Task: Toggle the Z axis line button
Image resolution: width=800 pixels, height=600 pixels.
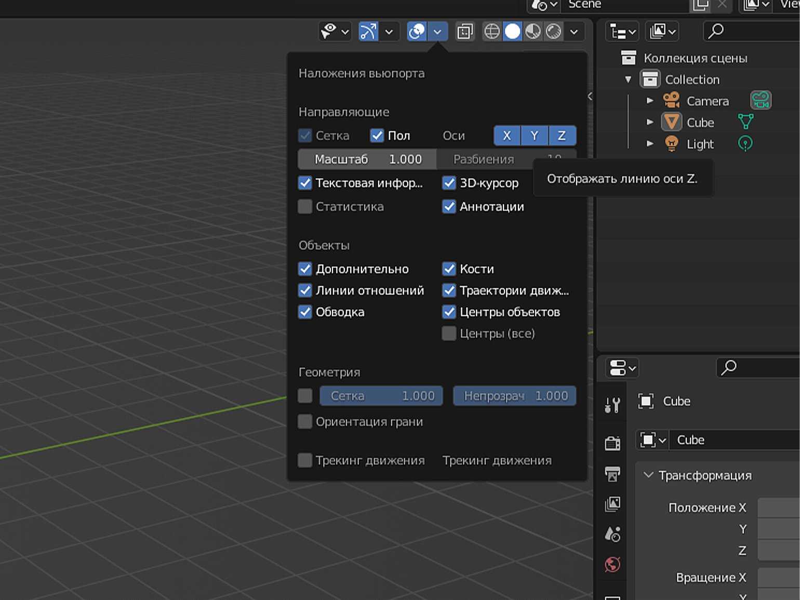Action: [x=562, y=136]
